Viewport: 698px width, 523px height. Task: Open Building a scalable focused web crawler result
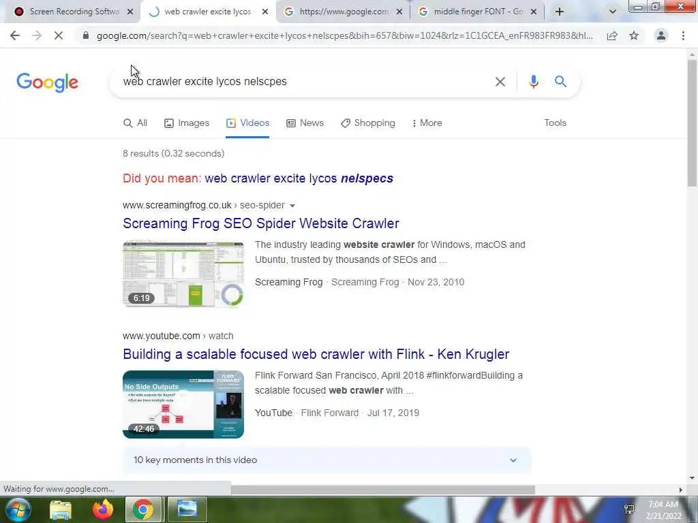click(316, 354)
